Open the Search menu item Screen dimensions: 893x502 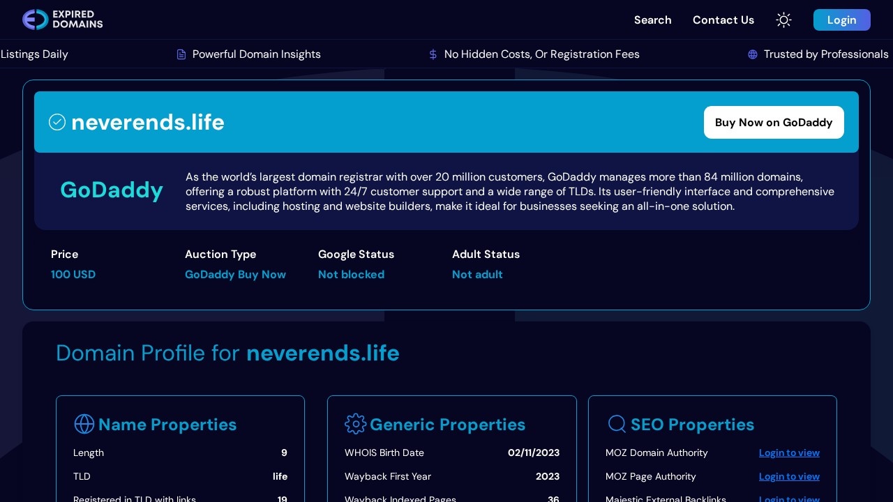[x=652, y=20]
